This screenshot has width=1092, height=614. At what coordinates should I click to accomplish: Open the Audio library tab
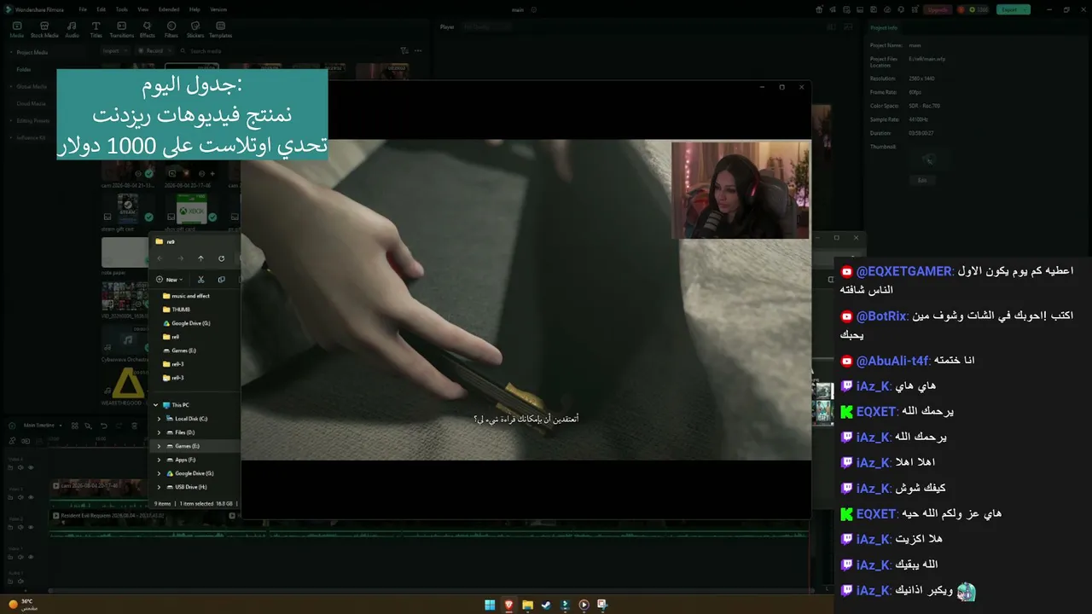pos(73,30)
